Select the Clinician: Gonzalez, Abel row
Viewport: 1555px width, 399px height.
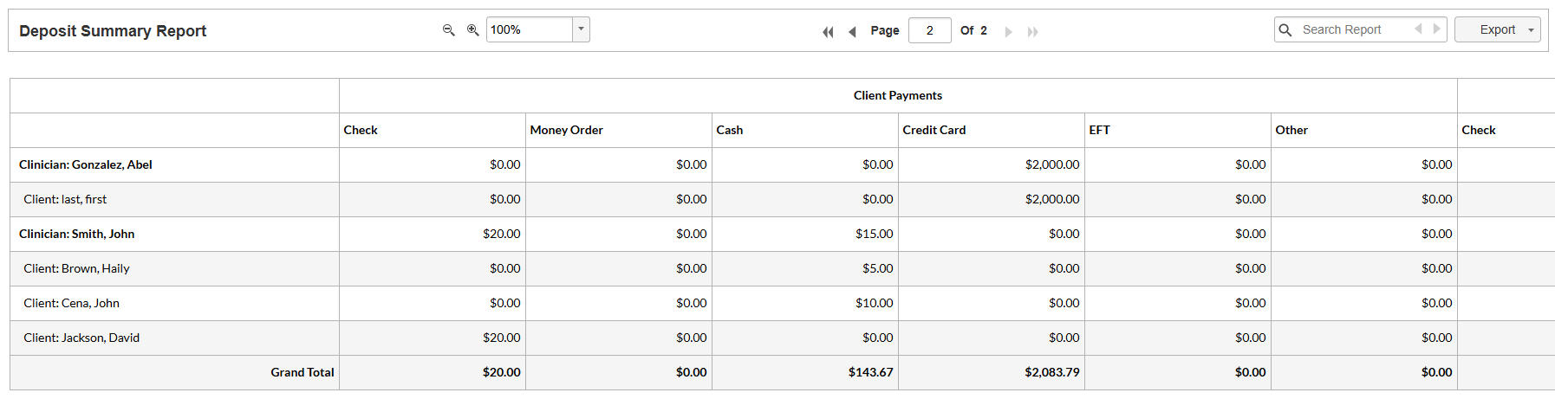coord(86,164)
